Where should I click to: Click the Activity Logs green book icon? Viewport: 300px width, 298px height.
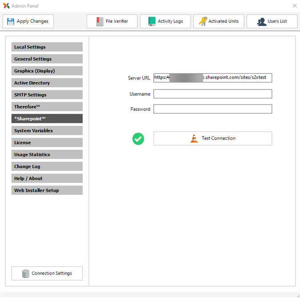tap(152, 21)
